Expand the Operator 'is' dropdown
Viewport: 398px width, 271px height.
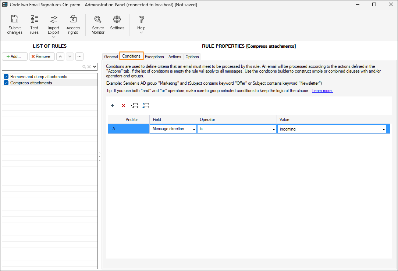[274, 129]
